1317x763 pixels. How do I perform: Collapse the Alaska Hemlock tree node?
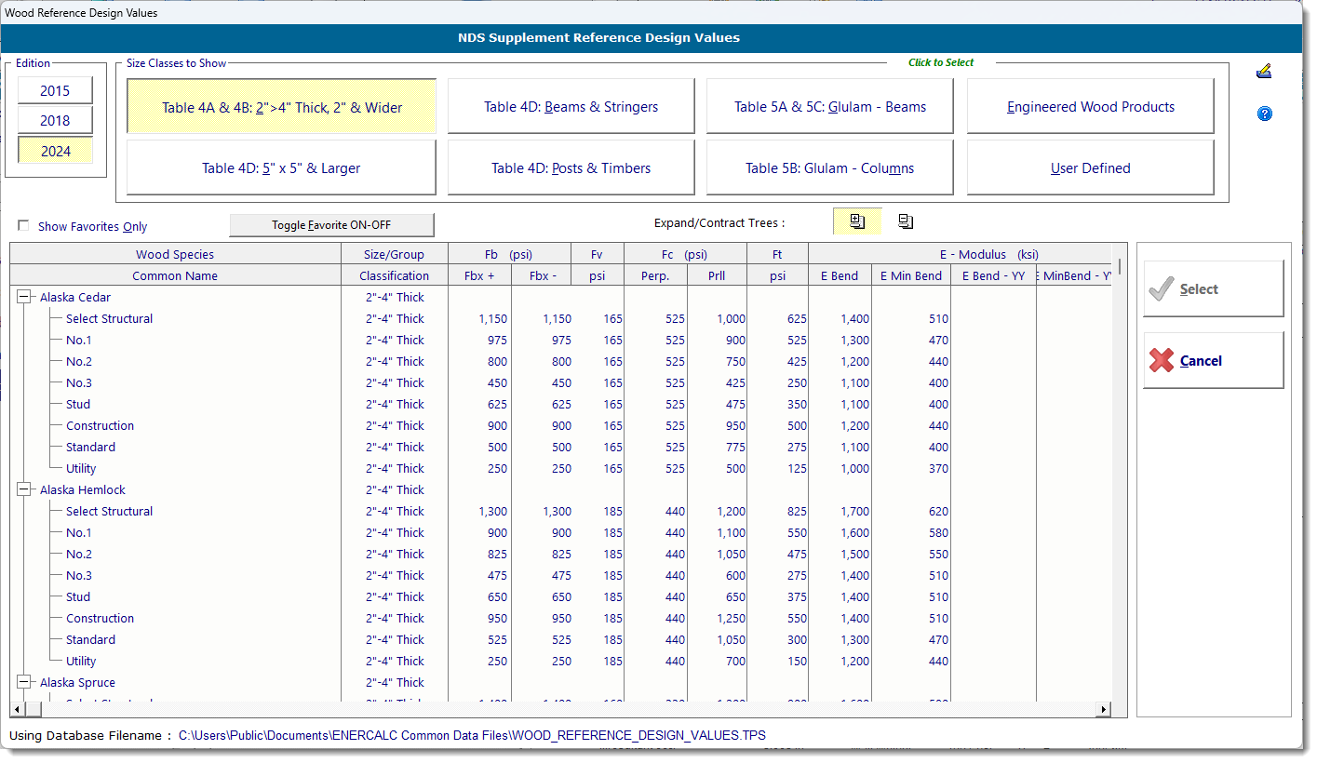coord(24,489)
